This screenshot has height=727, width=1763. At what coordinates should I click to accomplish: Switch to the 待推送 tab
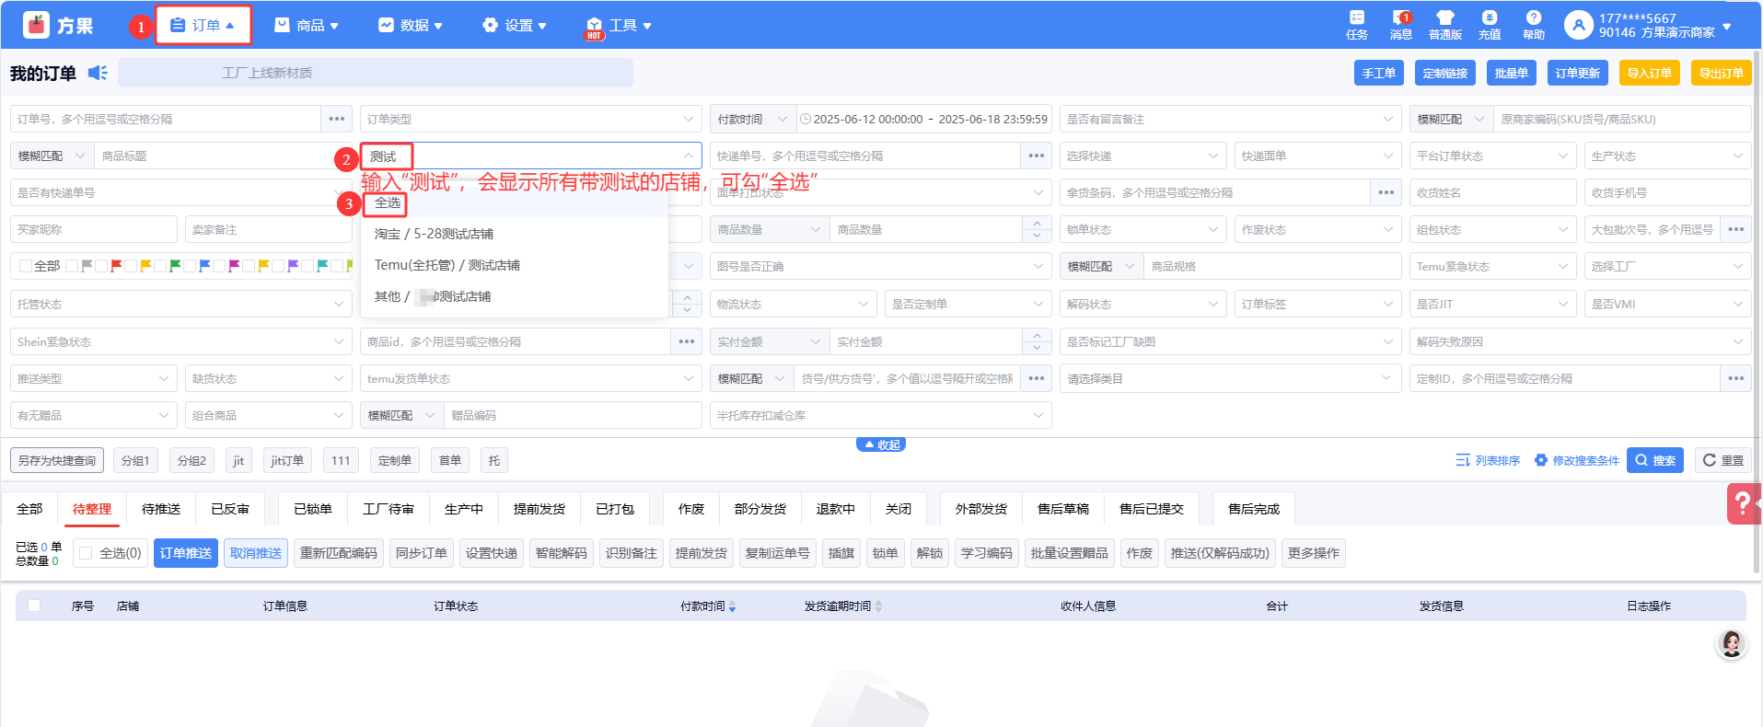[161, 509]
